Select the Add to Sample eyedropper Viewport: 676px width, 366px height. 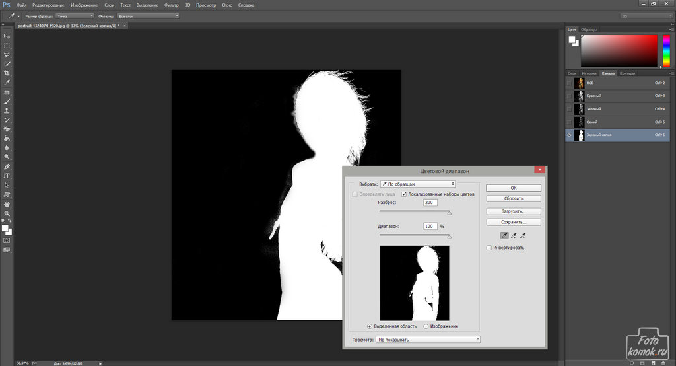pyautogui.click(x=514, y=235)
